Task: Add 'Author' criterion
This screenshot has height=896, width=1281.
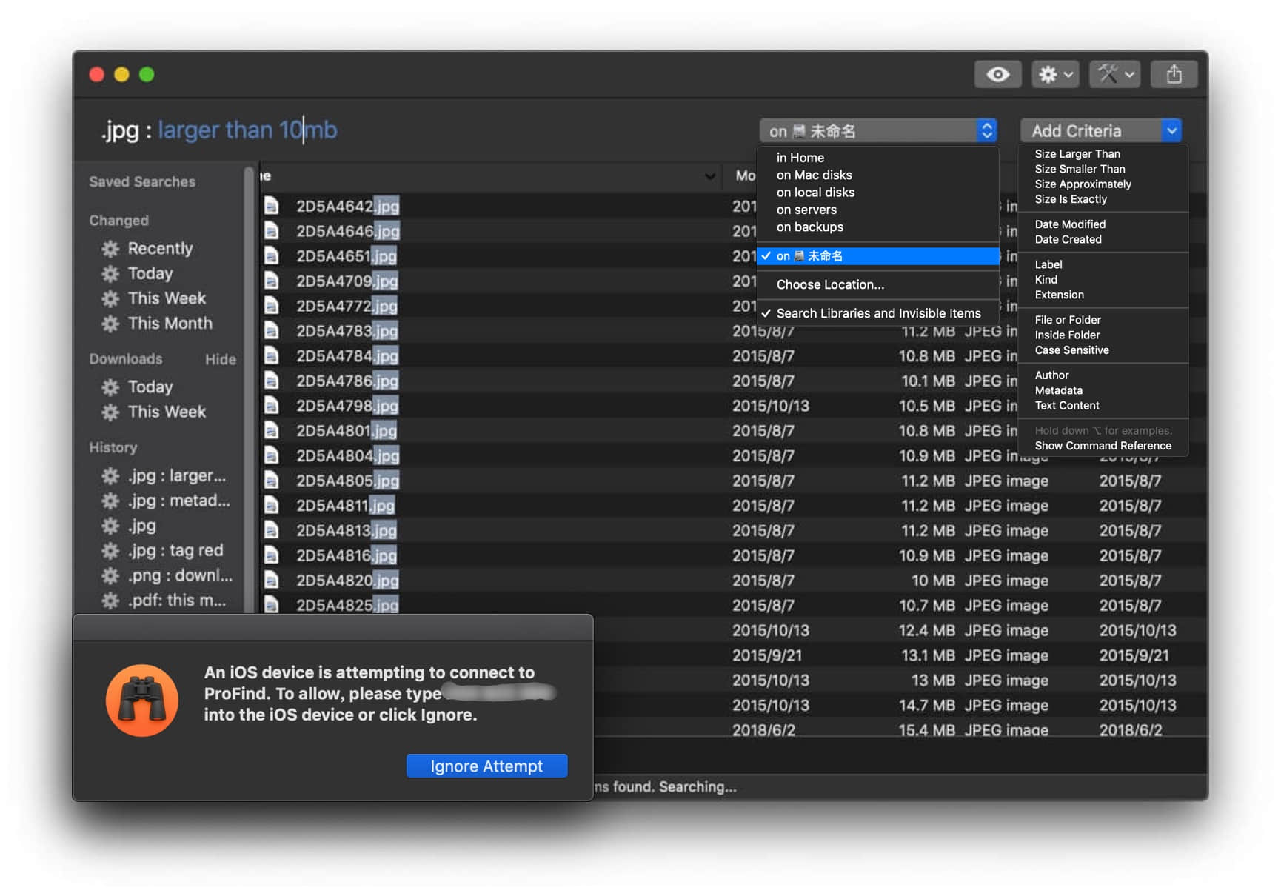Action: tap(1051, 375)
